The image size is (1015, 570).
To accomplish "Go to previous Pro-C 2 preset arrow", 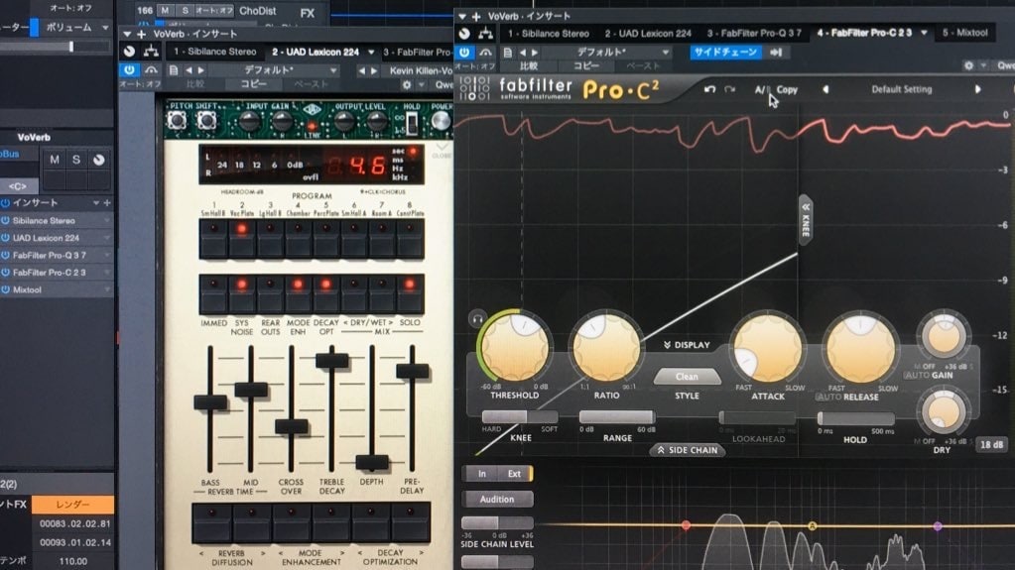I will (825, 89).
